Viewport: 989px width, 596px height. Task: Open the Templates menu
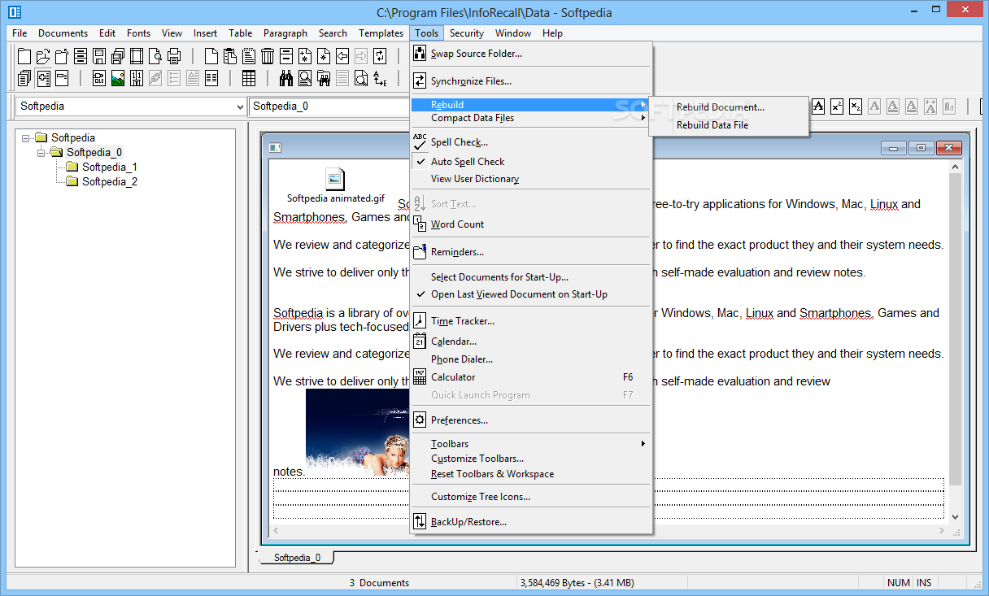[381, 33]
